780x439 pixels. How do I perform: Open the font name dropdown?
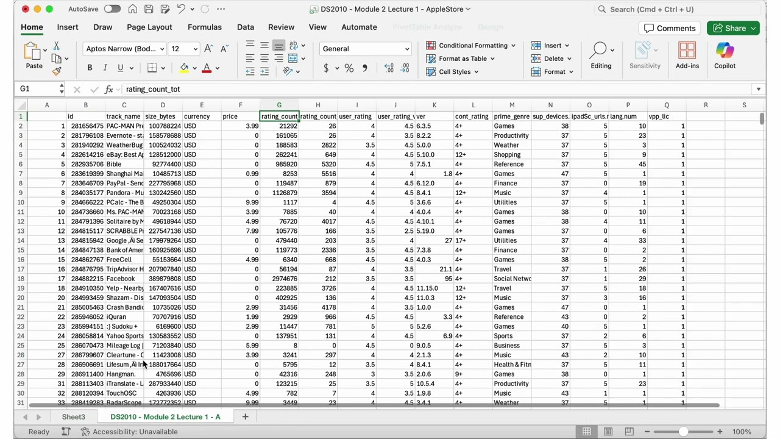pyautogui.click(x=162, y=49)
